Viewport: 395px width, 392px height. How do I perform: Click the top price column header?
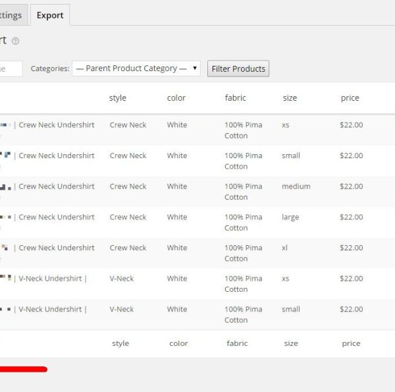[350, 98]
